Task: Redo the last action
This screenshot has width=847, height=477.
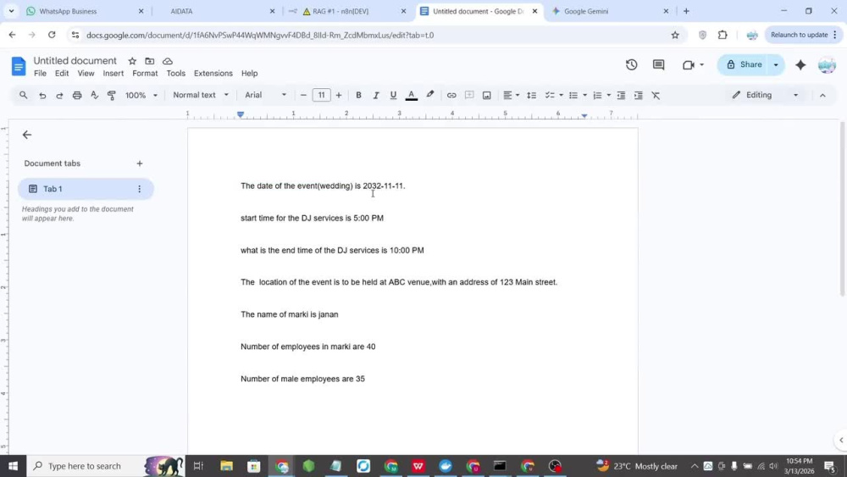Action: coord(59,95)
